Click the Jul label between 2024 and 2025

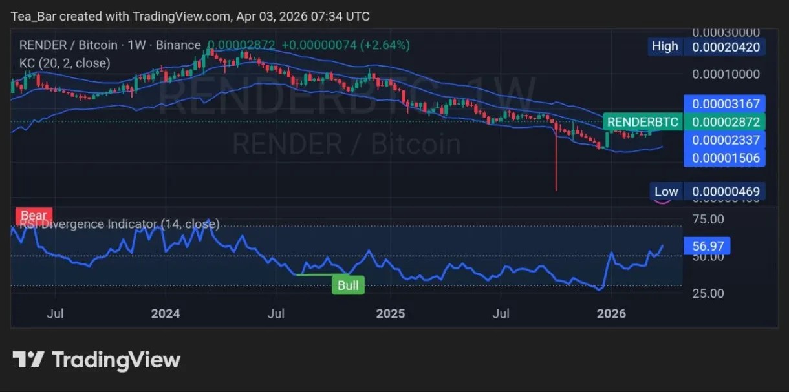pos(276,314)
